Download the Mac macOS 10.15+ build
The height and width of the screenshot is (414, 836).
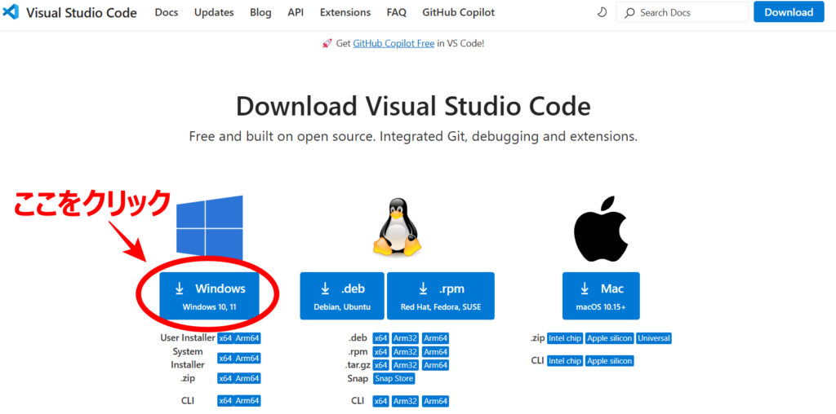(601, 296)
